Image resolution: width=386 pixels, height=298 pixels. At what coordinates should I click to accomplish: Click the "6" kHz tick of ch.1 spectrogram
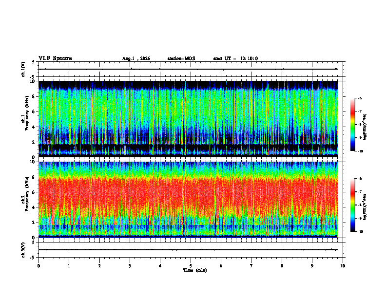[x=34, y=112]
